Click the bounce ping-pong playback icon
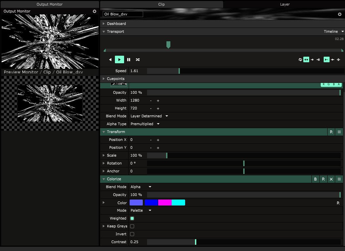This screenshot has width=345, height=251. tap(306, 60)
